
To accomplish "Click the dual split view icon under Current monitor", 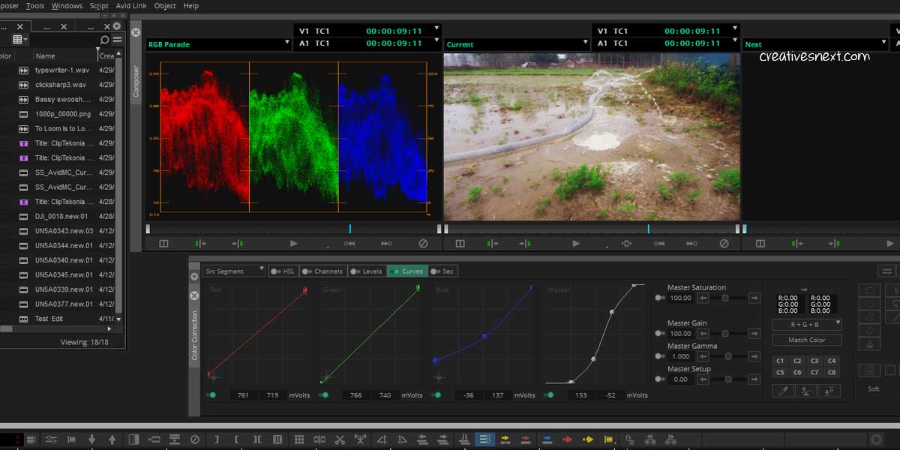I will point(460,244).
